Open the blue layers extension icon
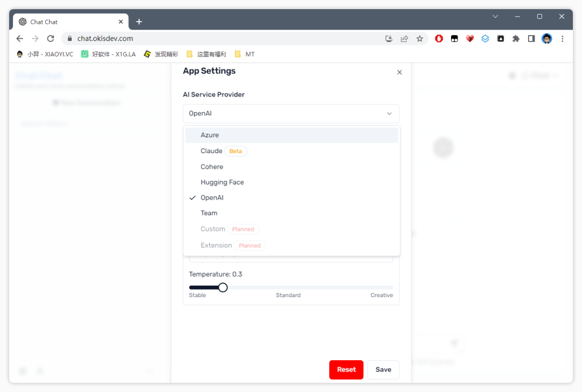Image resolution: width=582 pixels, height=392 pixels. coord(485,39)
